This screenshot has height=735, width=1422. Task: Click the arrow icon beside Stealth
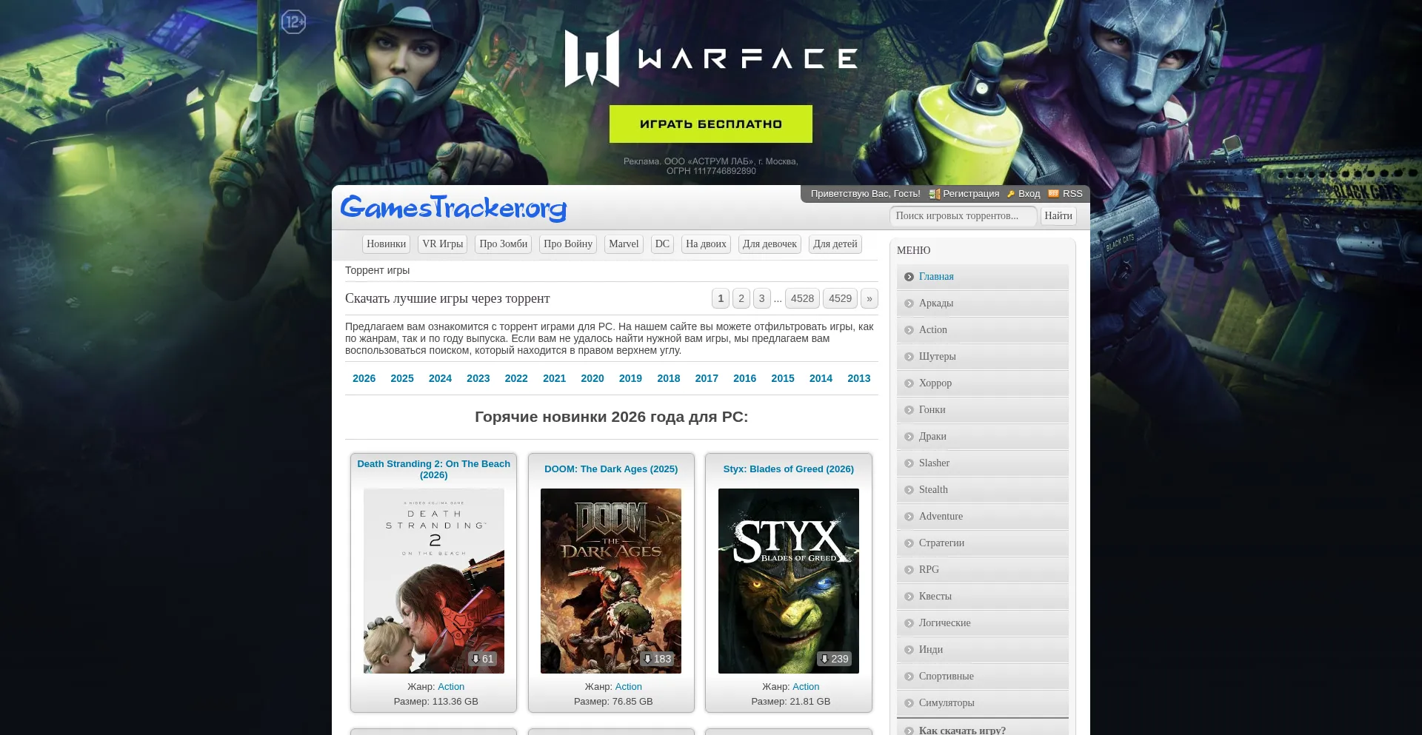point(909,490)
